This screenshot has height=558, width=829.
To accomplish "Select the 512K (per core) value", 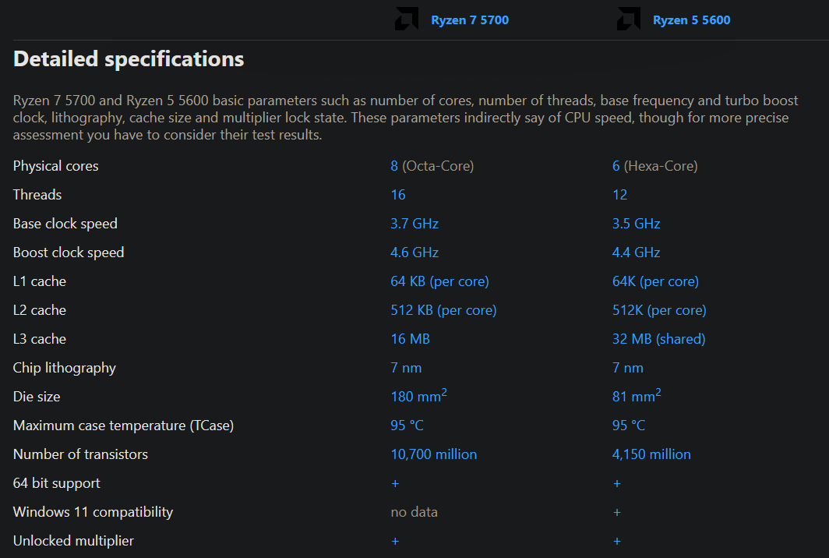I will point(659,310).
